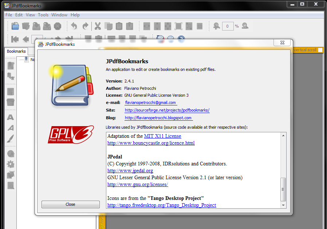Click the Copy icon in toolbar

click(x=109, y=26)
